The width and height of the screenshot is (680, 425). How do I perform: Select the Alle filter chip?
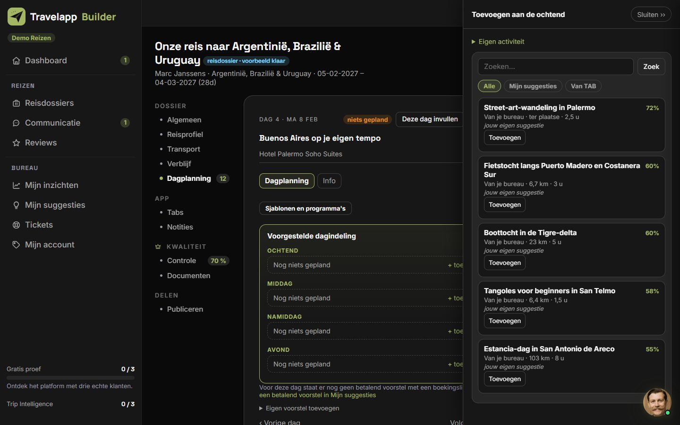(489, 86)
